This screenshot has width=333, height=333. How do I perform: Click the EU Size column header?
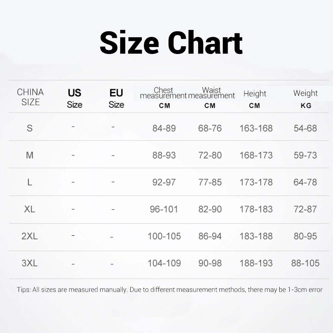tap(116, 98)
